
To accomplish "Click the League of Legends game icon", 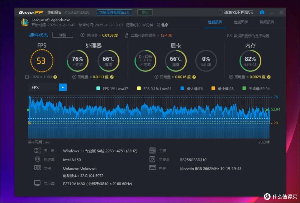I will point(25,22).
